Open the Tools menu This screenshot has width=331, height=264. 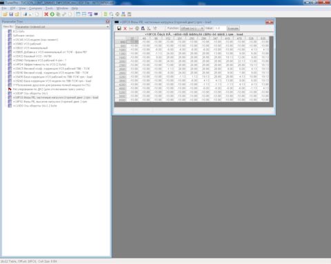tap(49, 8)
